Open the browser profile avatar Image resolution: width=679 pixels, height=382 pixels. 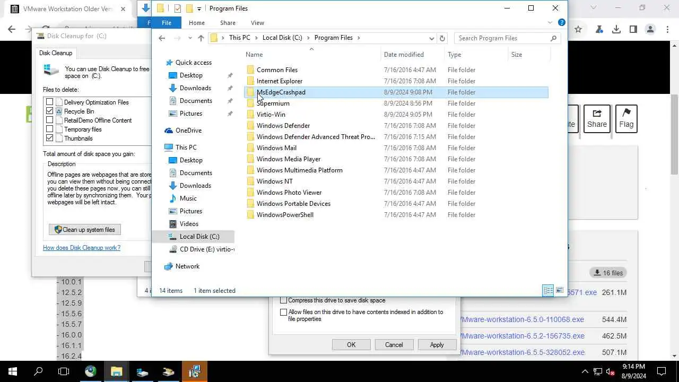tap(650, 30)
